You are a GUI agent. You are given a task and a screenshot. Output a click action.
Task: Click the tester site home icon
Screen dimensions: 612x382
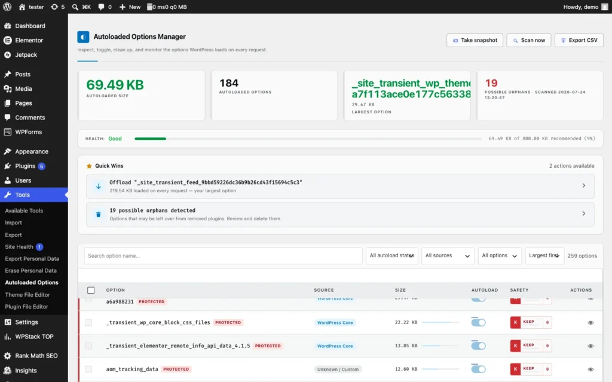tap(22, 7)
